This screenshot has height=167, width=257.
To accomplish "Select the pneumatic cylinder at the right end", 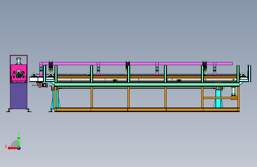I will pyautogui.click(x=233, y=91).
